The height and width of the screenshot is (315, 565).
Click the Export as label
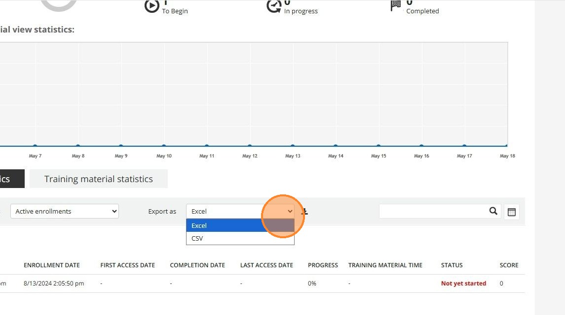point(162,212)
